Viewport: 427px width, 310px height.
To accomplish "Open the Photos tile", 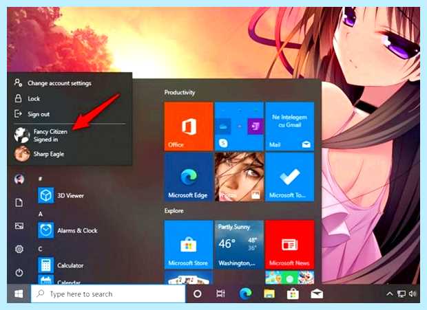I will [x=239, y=177].
